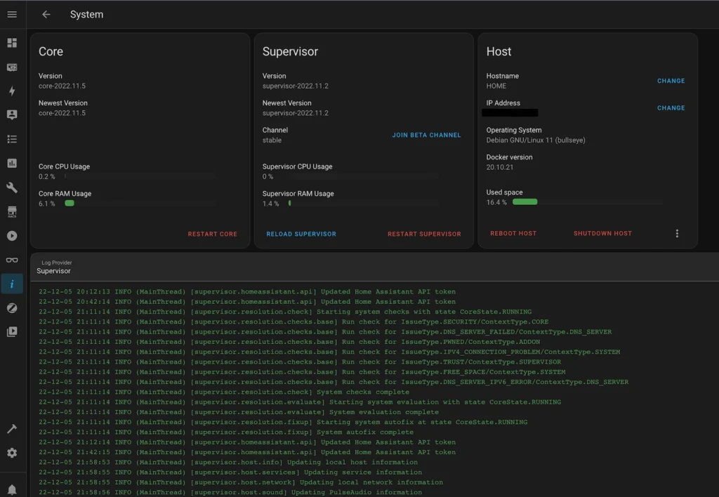This screenshot has width=719, height=497.
Task: Open Host three-dot overflow menu
Action: (x=677, y=234)
